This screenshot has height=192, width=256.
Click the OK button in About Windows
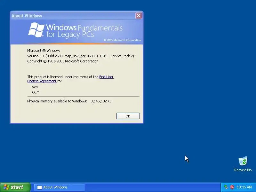tap(128, 116)
